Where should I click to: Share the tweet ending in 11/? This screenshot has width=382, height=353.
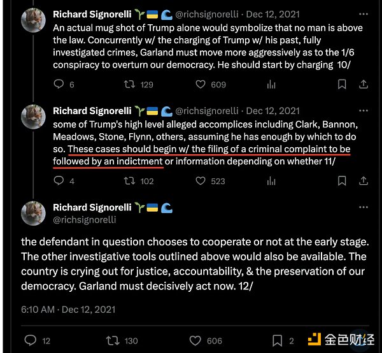point(365,181)
